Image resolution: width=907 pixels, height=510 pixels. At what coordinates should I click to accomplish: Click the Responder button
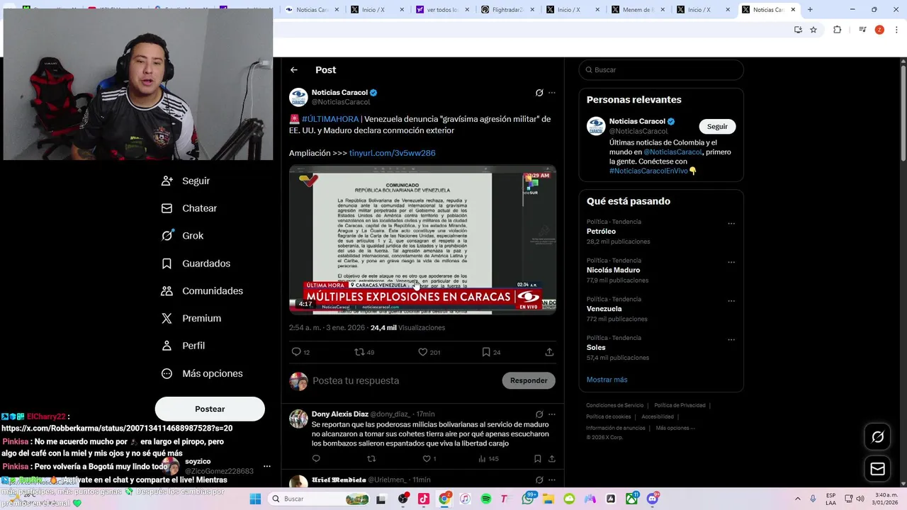tap(529, 380)
